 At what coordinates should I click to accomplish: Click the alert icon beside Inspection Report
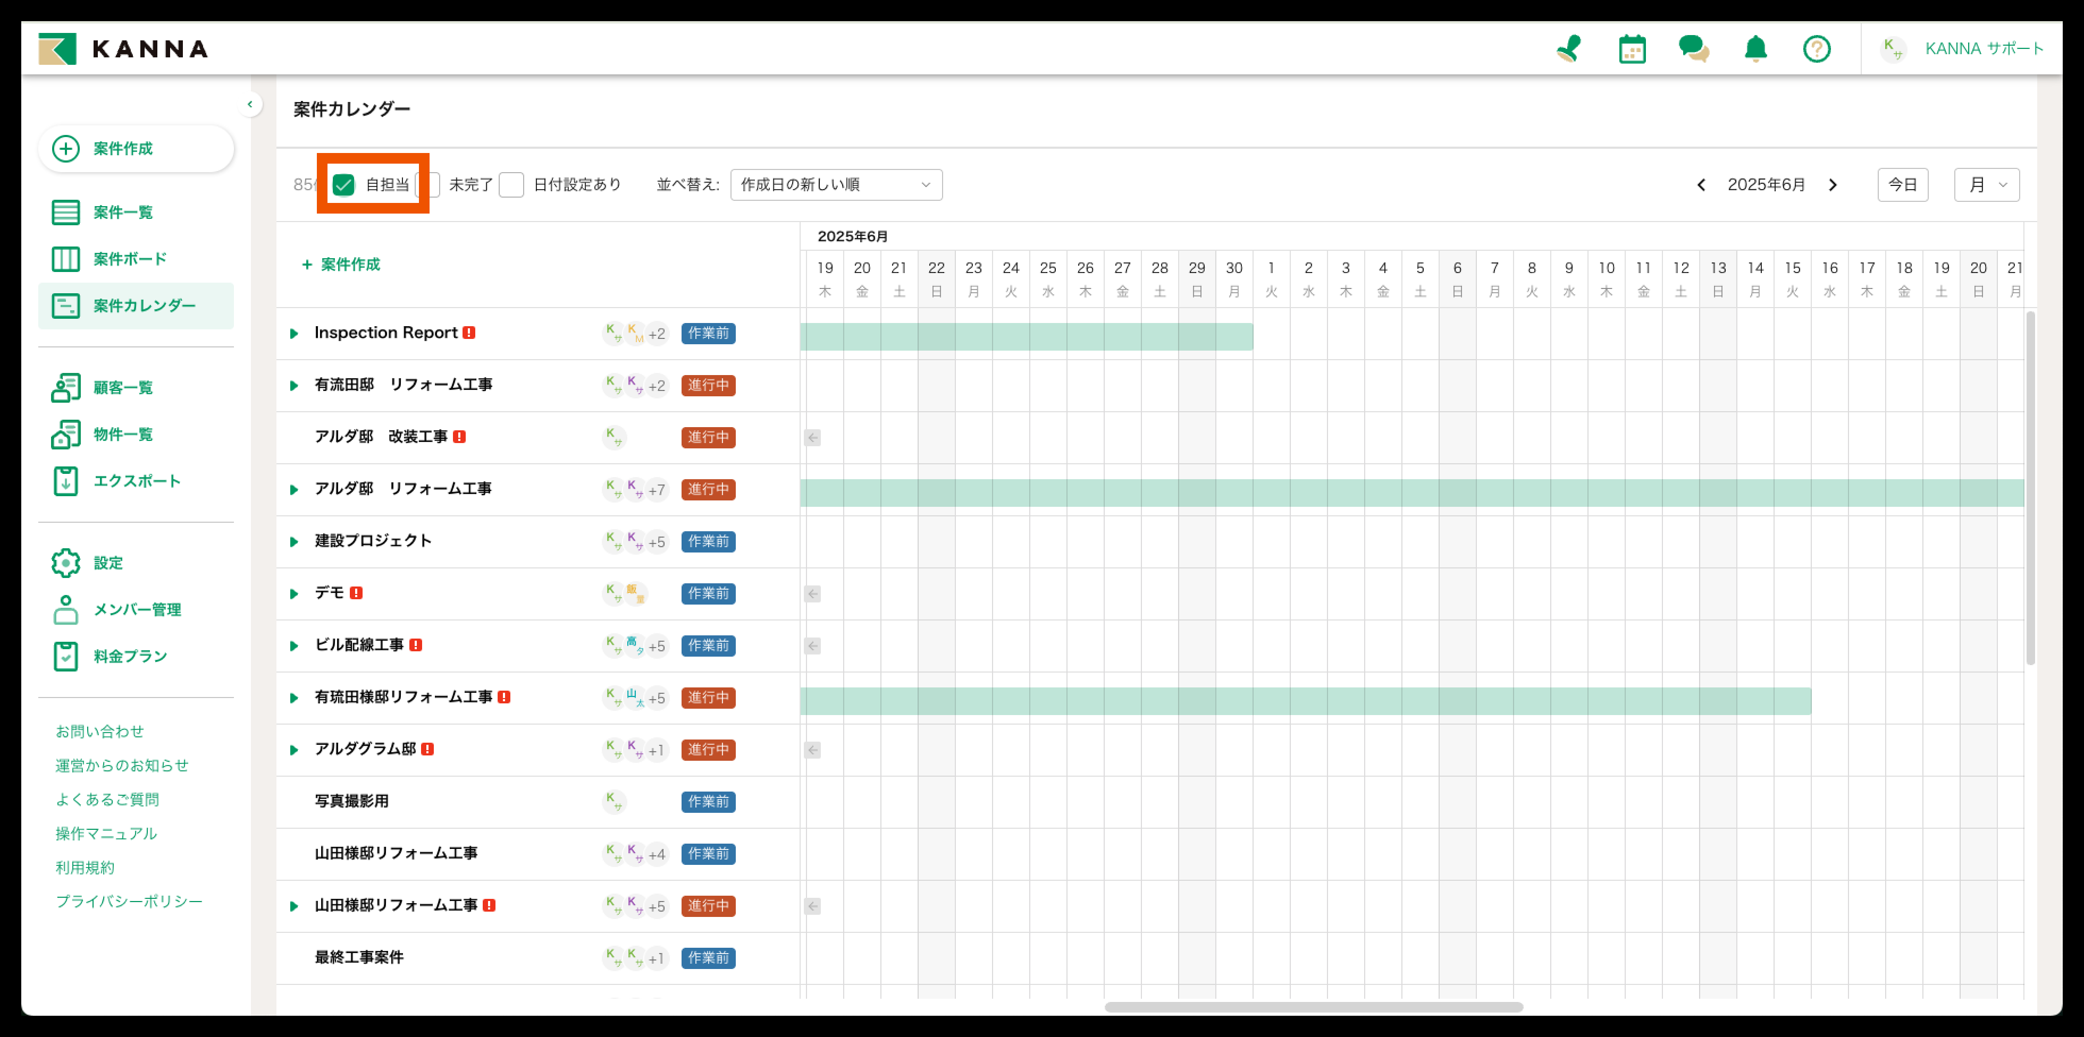point(469,332)
